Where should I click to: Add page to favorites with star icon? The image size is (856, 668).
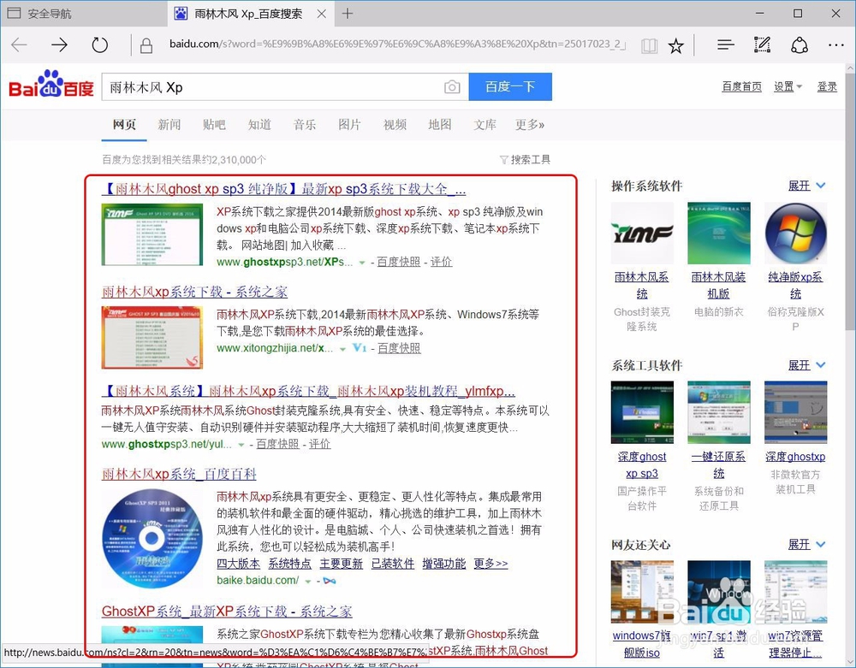pyautogui.click(x=676, y=46)
